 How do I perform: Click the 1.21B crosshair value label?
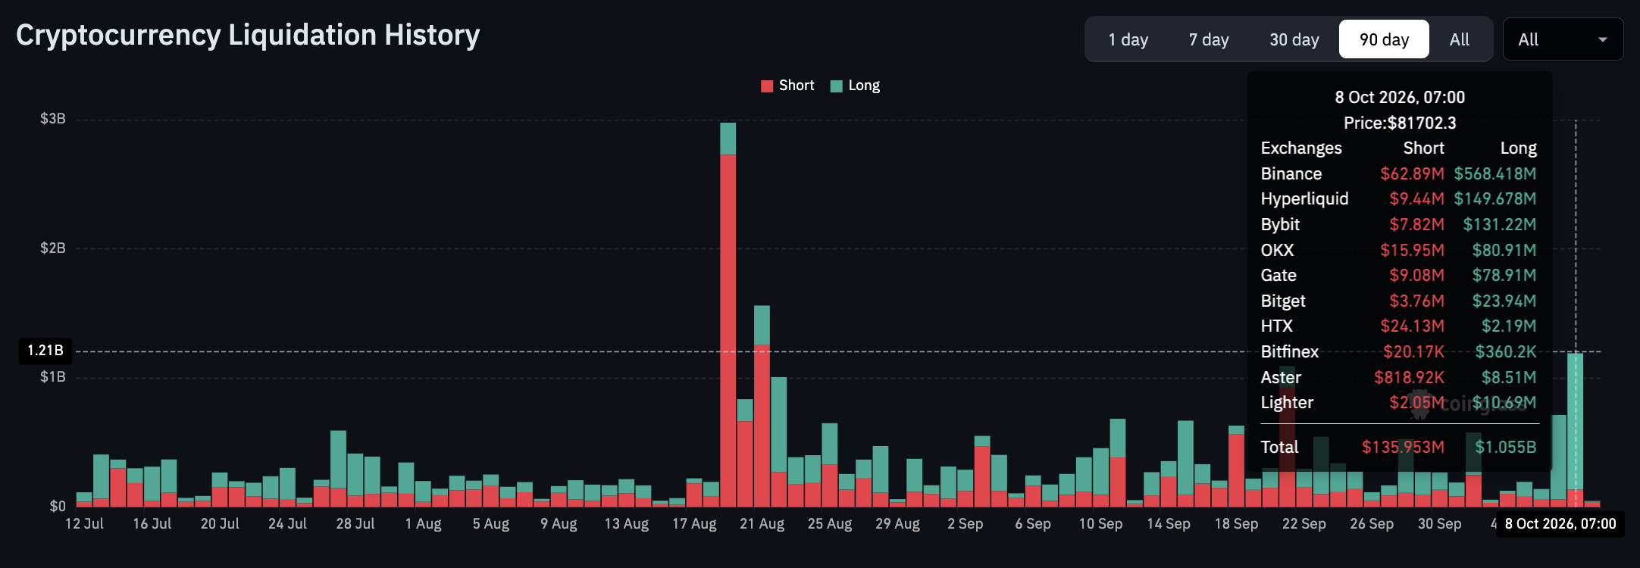pyautogui.click(x=45, y=351)
